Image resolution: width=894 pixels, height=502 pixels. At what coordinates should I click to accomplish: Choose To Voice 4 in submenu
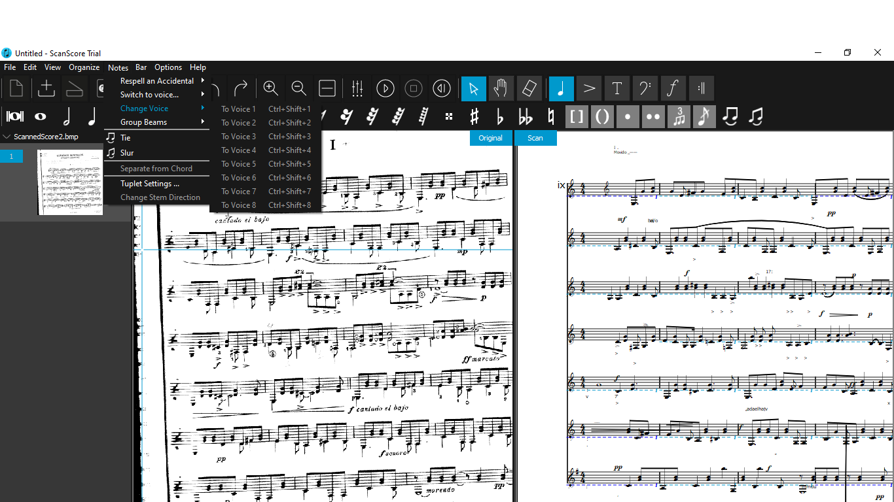coord(266,150)
